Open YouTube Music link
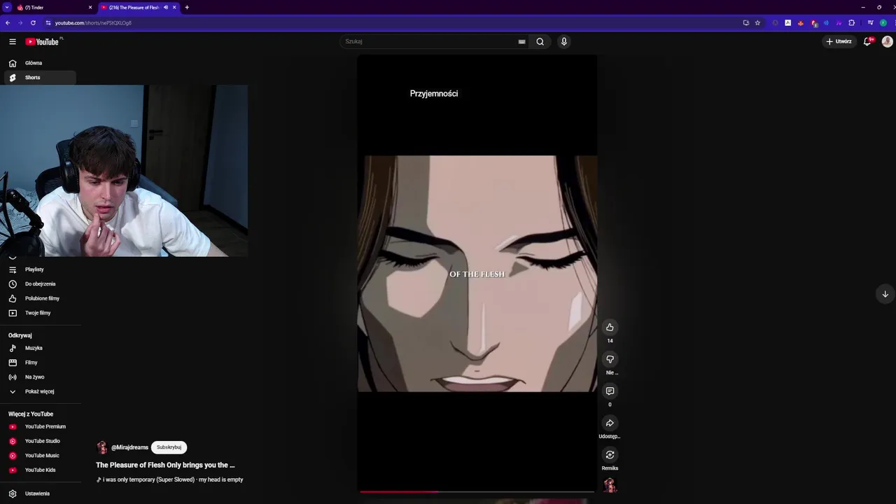The image size is (896, 504). [41, 456]
